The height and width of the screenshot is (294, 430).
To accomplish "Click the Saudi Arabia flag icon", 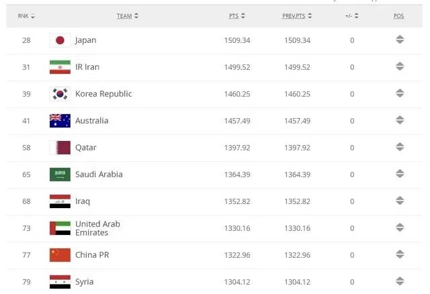I will [x=59, y=175].
